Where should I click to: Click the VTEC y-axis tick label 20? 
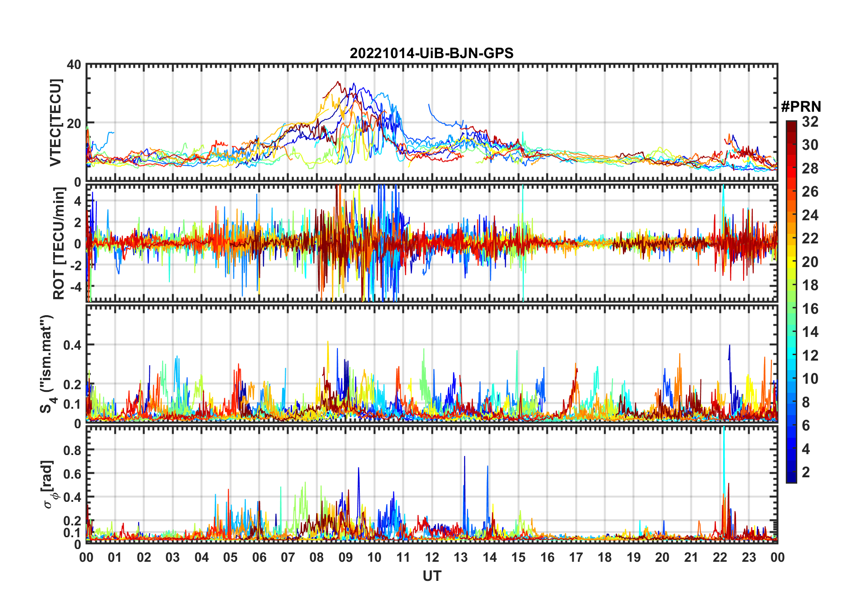pos(74,123)
